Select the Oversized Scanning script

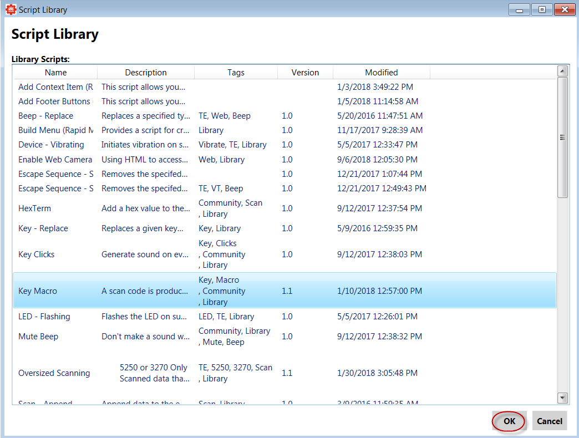click(285, 373)
